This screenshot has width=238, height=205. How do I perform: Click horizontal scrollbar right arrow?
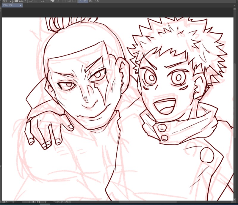point(232,202)
